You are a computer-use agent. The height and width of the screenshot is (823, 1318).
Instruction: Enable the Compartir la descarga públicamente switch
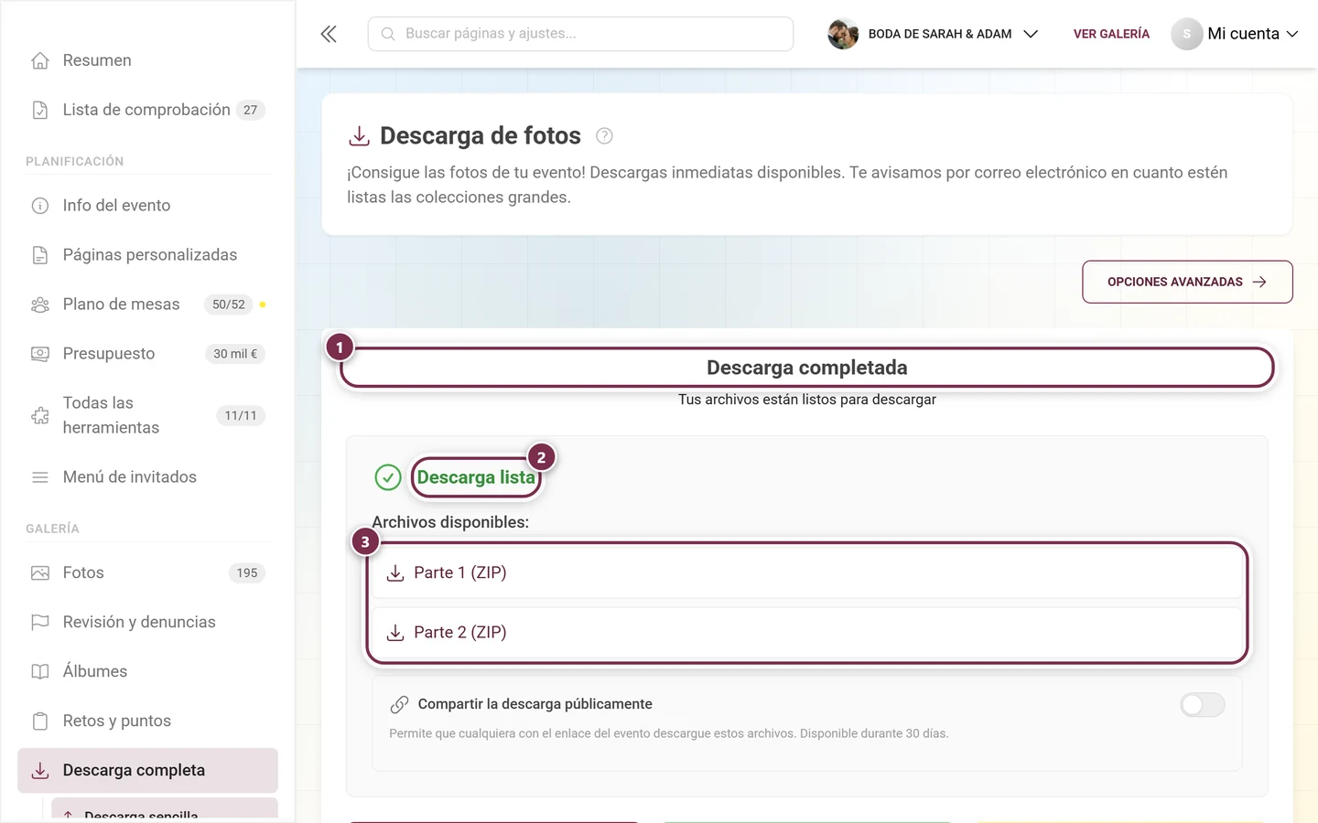pyautogui.click(x=1202, y=704)
